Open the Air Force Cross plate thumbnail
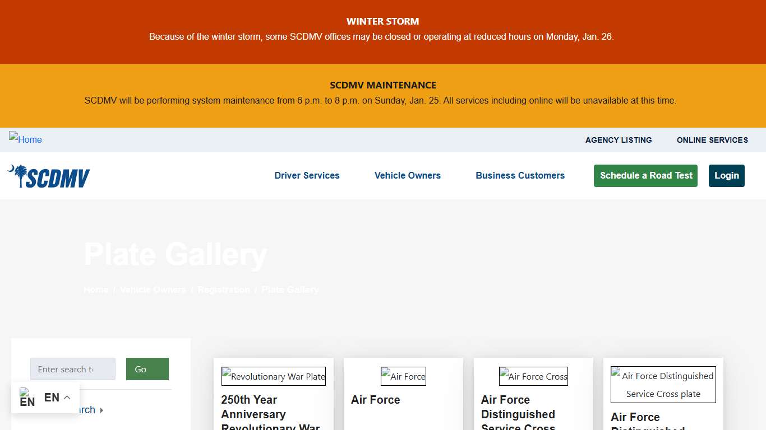The width and height of the screenshot is (766, 430). (x=533, y=376)
